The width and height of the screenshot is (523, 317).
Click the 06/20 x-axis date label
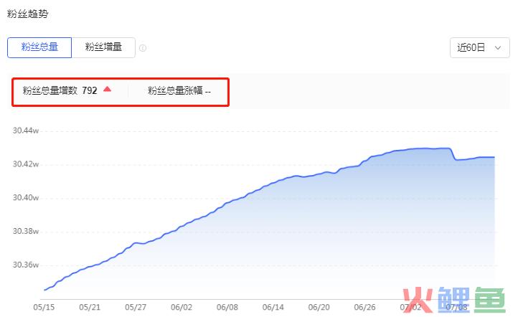(319, 307)
